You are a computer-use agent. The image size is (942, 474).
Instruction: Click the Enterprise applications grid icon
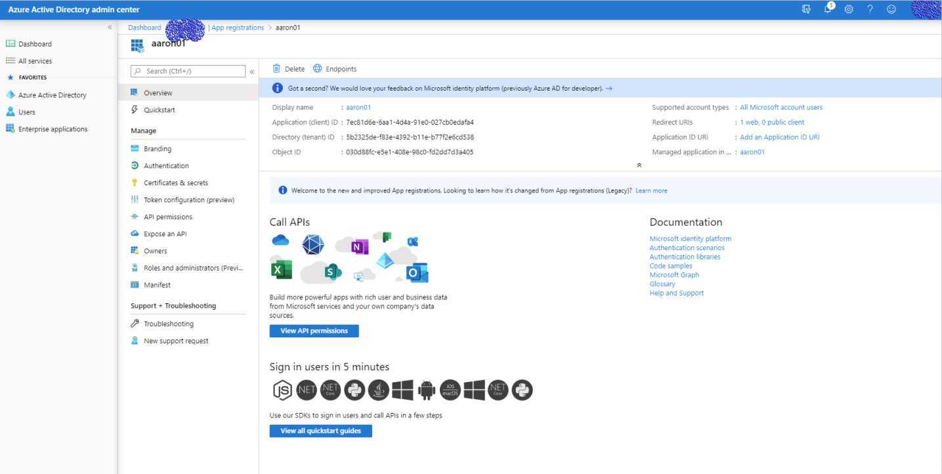point(11,129)
